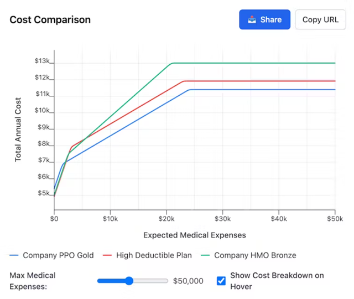Click the $50,000 slider value text

(188, 281)
